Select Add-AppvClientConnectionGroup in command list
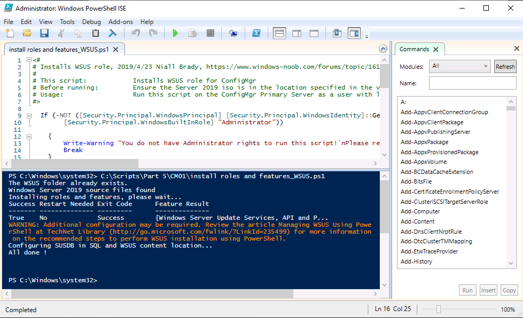523x318 pixels. click(x=444, y=112)
